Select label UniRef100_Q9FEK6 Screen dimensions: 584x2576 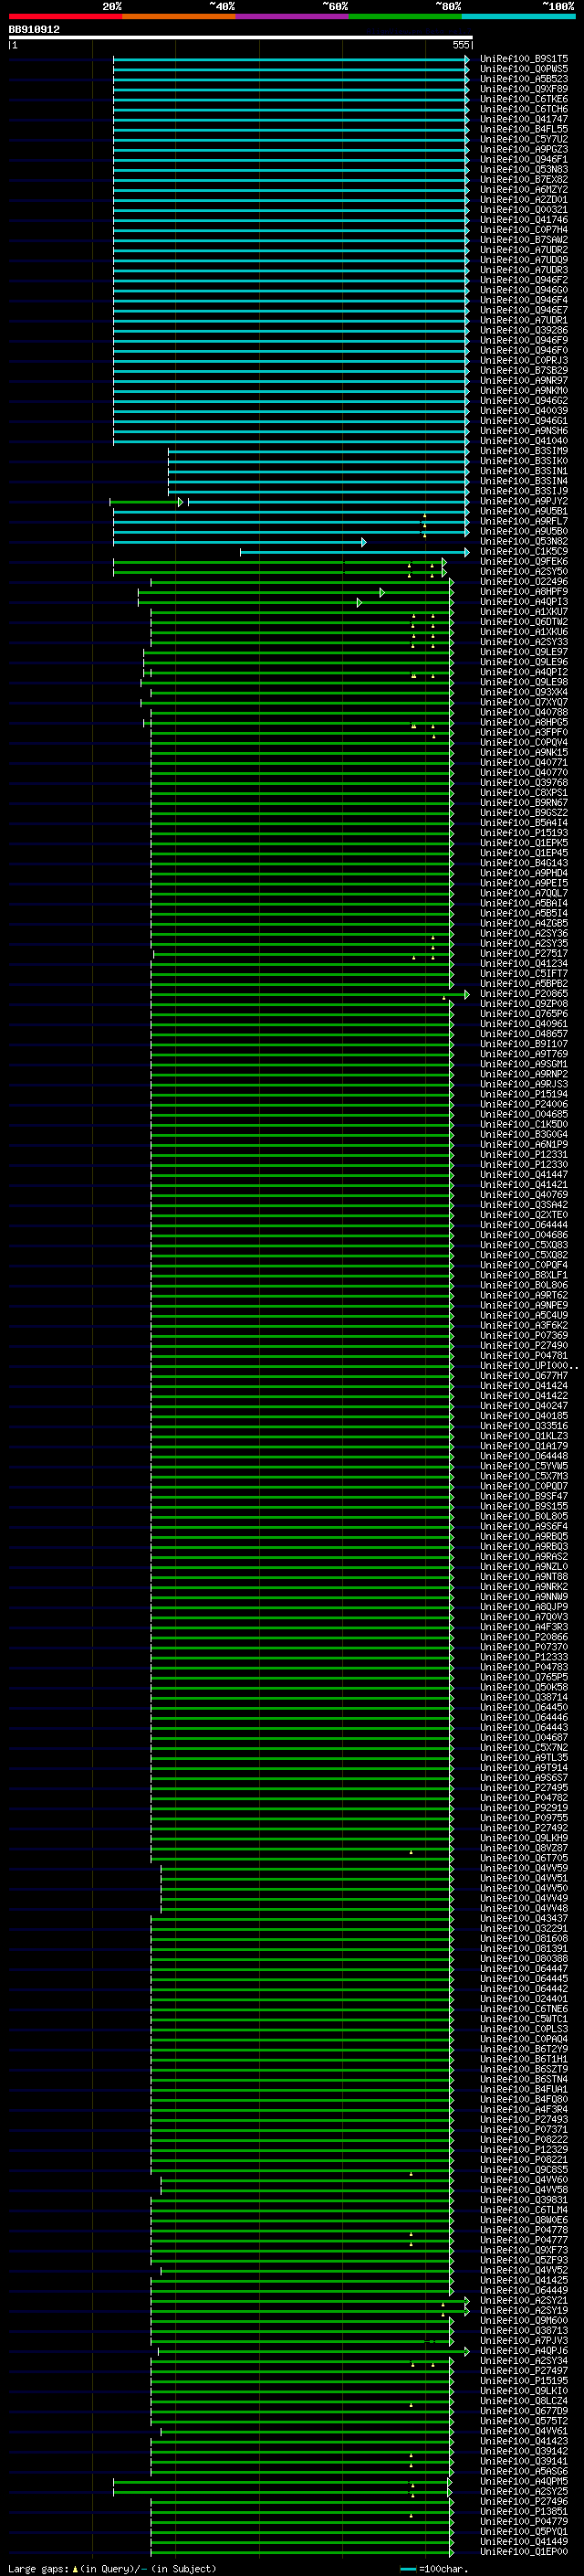coord(524,562)
